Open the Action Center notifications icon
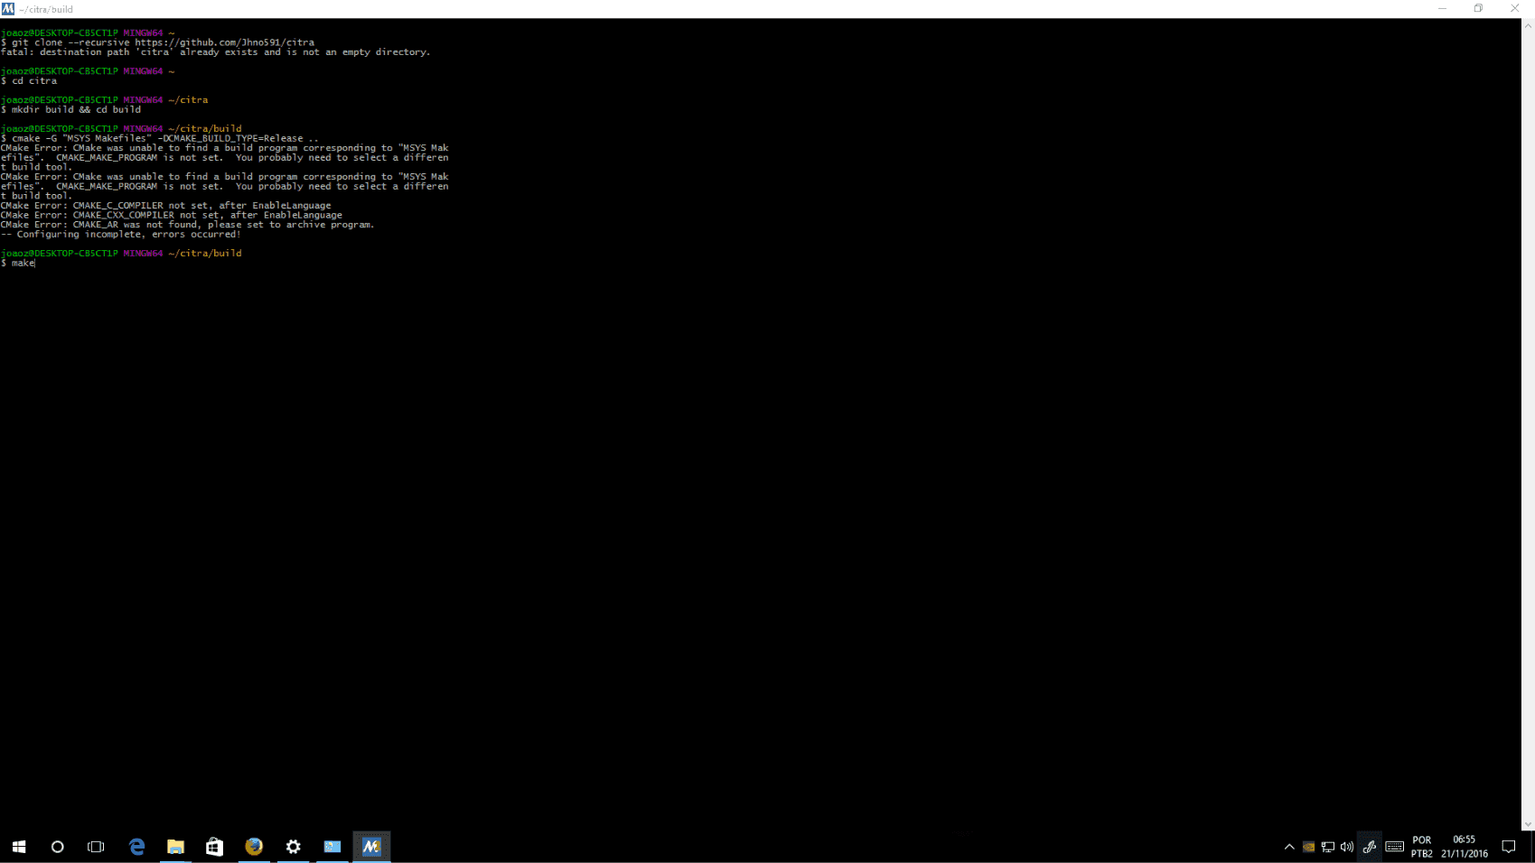This screenshot has height=863, width=1535. coord(1508,847)
